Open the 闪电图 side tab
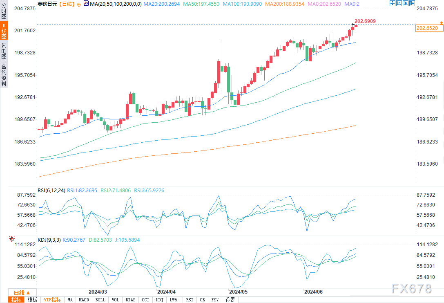The height and width of the screenshot is (303, 444). tap(4, 51)
